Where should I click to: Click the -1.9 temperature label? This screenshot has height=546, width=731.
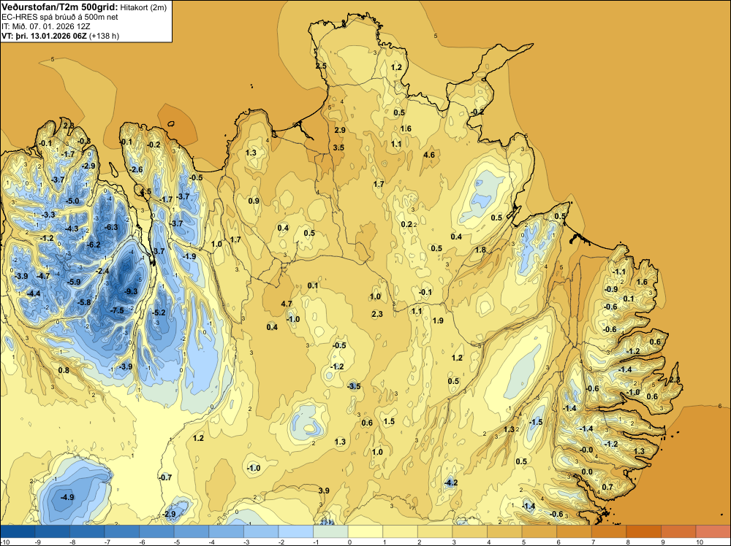point(189,256)
